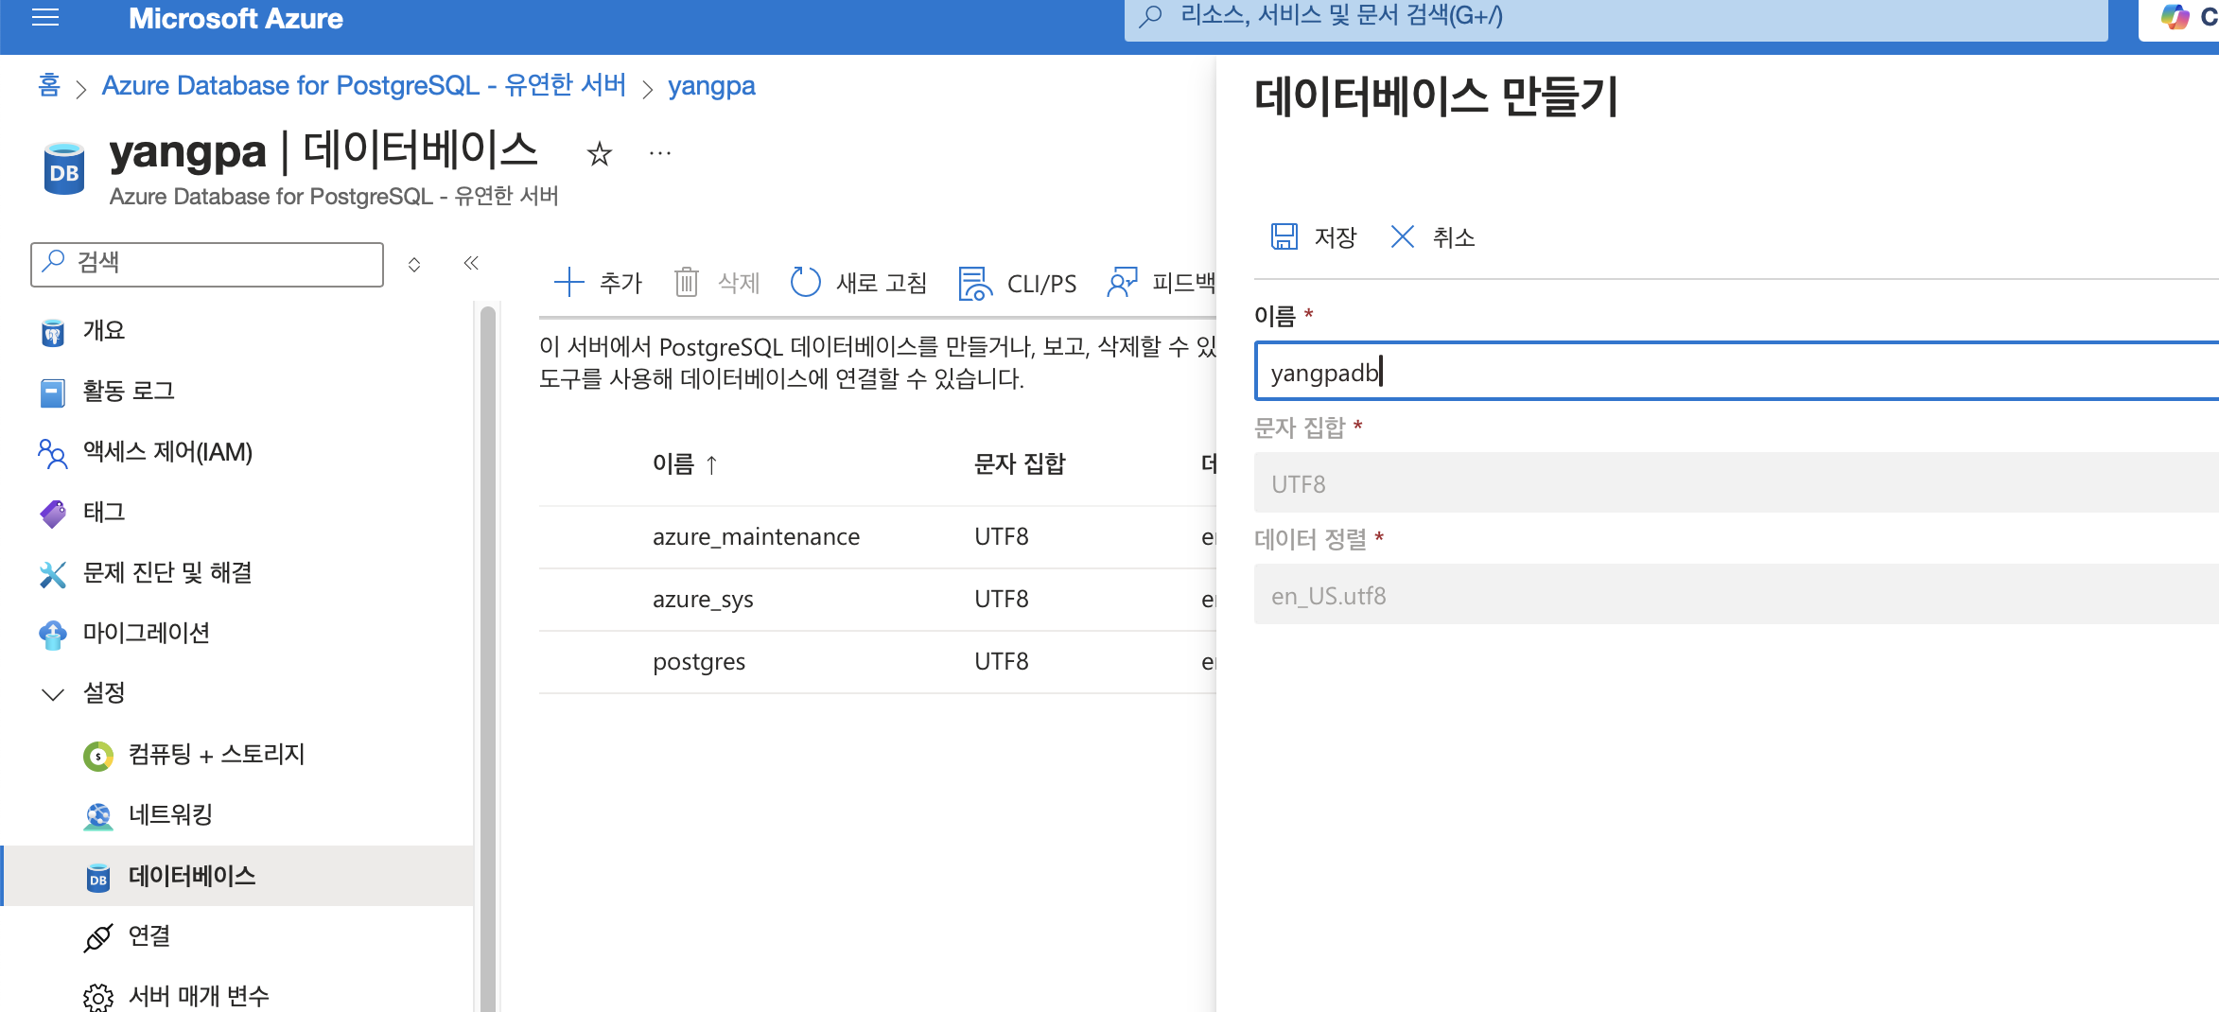Viewport: 2219px width, 1012px height.
Task: Sort table by 이름 column header
Action: click(x=686, y=464)
